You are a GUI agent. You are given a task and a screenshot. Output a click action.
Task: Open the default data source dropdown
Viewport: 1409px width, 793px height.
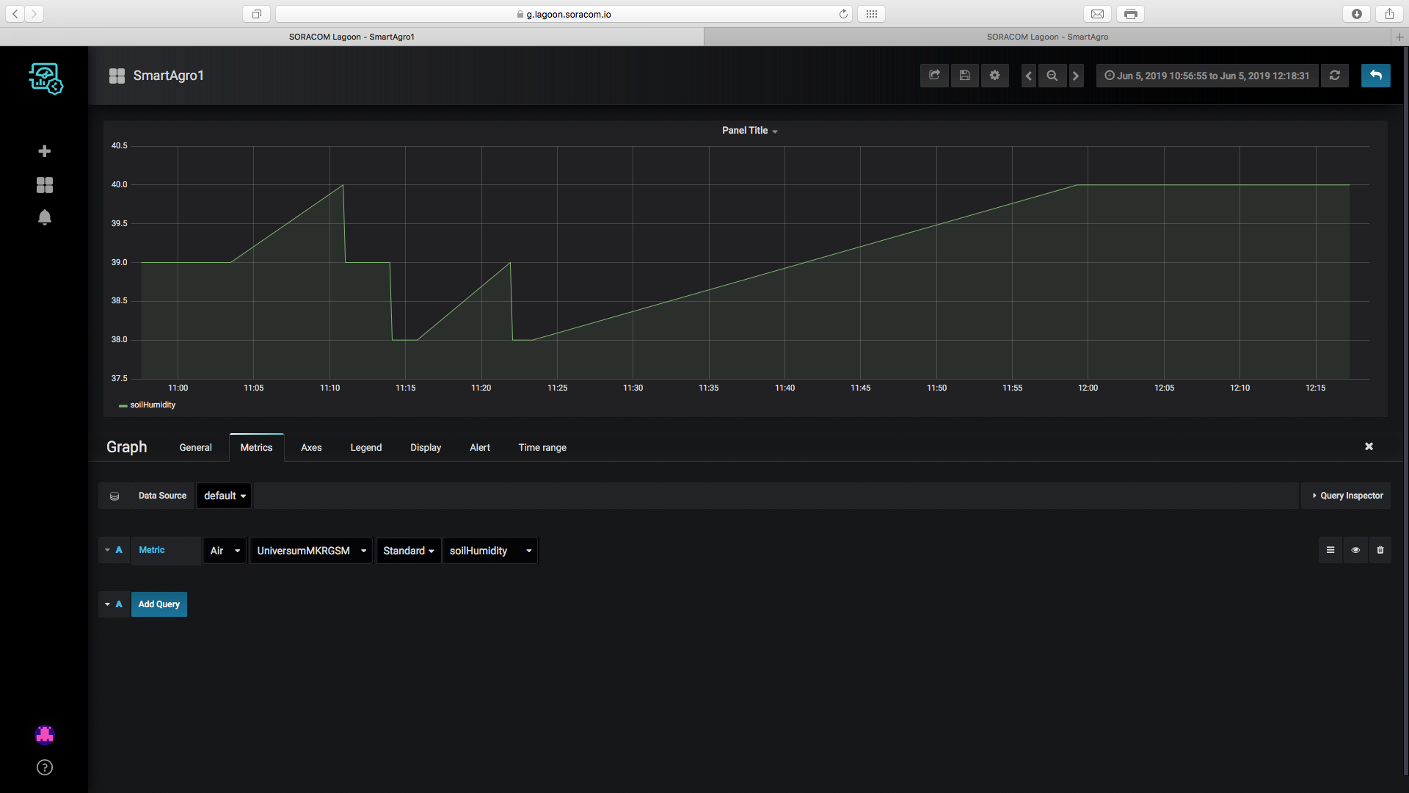point(225,496)
